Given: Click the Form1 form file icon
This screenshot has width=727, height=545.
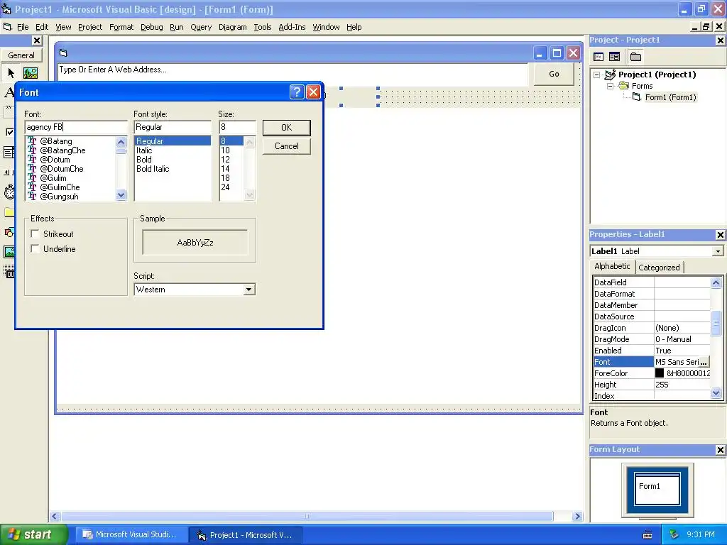Looking at the screenshot, I should (637, 97).
